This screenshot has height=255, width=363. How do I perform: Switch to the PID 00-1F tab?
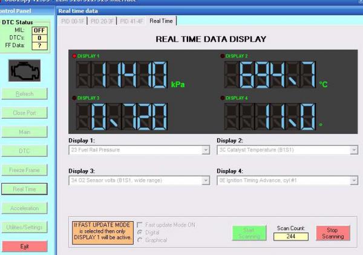tap(74, 21)
